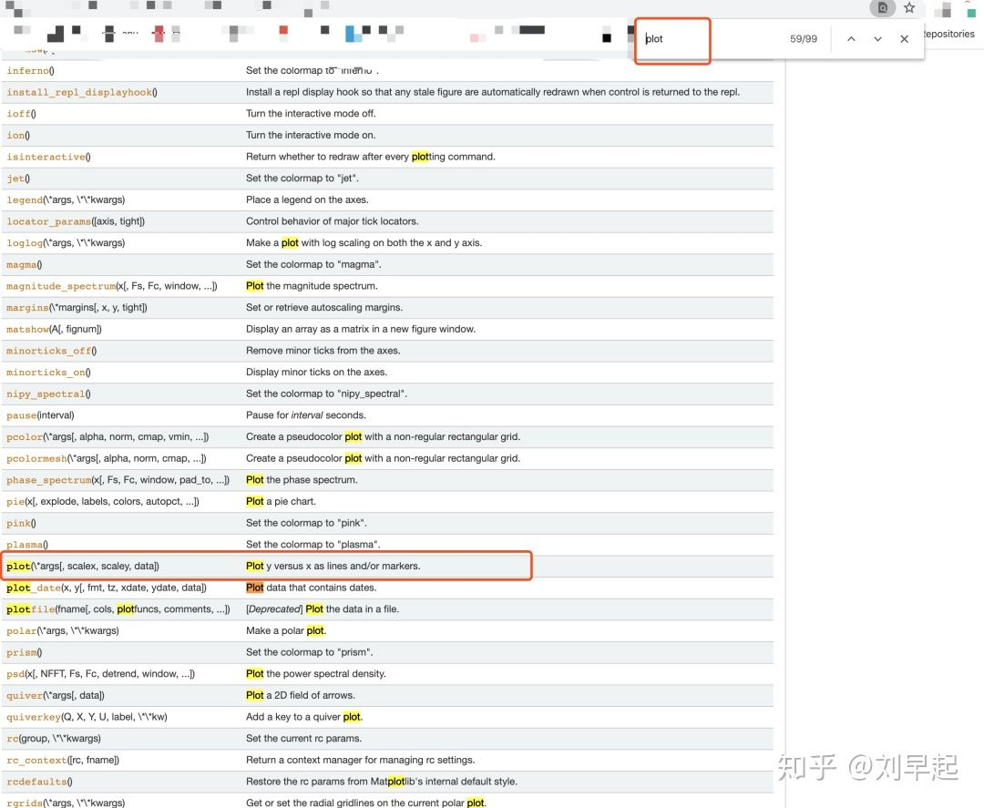Go to previous search match arrow
Viewport: 984px width, 808px height.
(x=851, y=39)
